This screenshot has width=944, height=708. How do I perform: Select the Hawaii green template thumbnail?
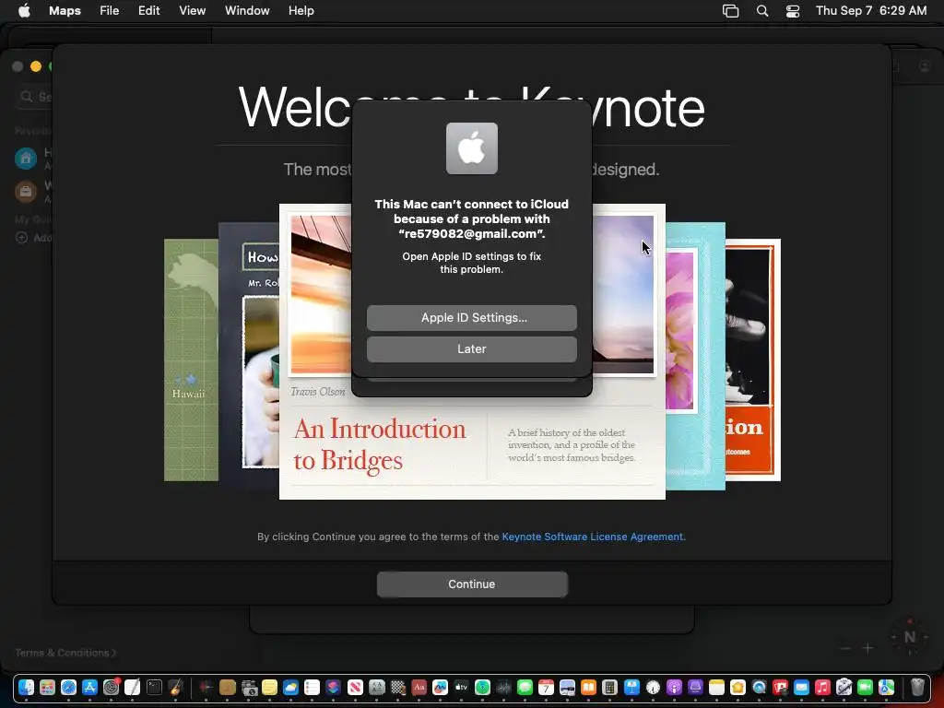[191, 360]
